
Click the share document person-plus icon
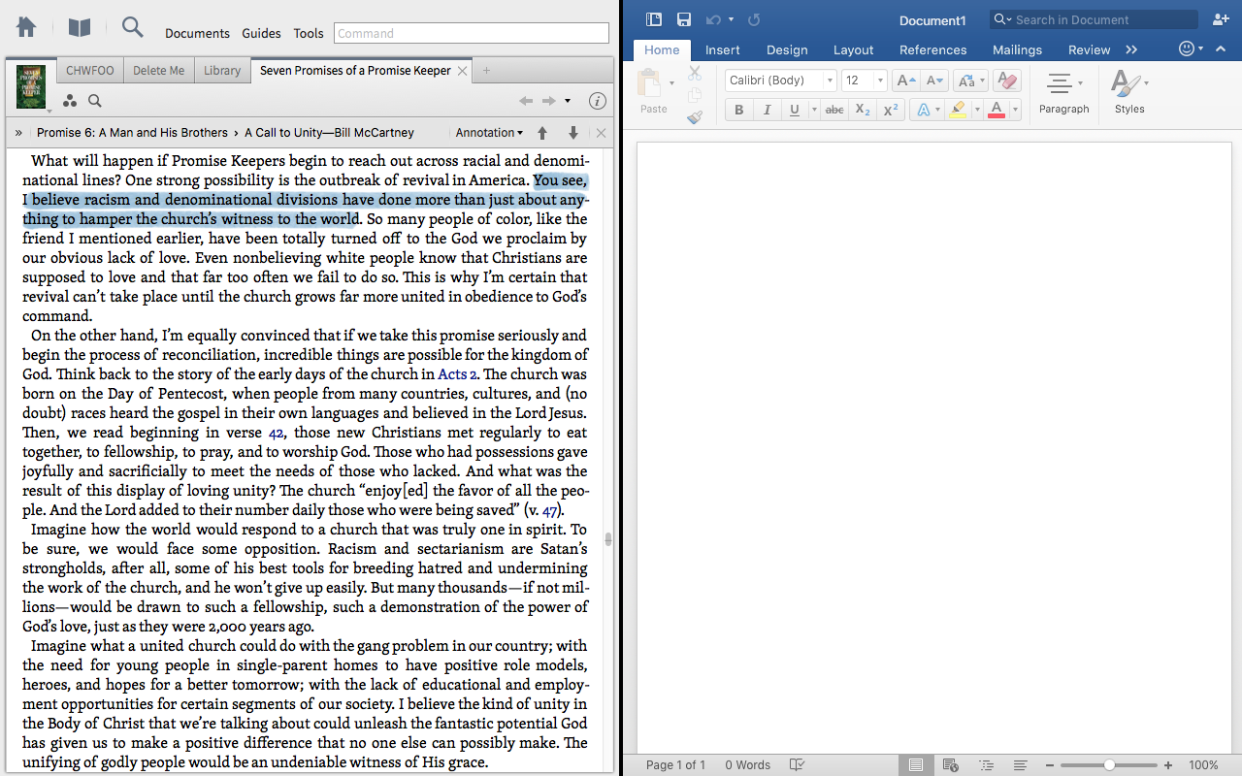pyautogui.click(x=1220, y=19)
